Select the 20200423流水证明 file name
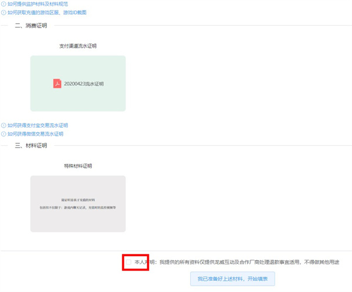 (84, 84)
